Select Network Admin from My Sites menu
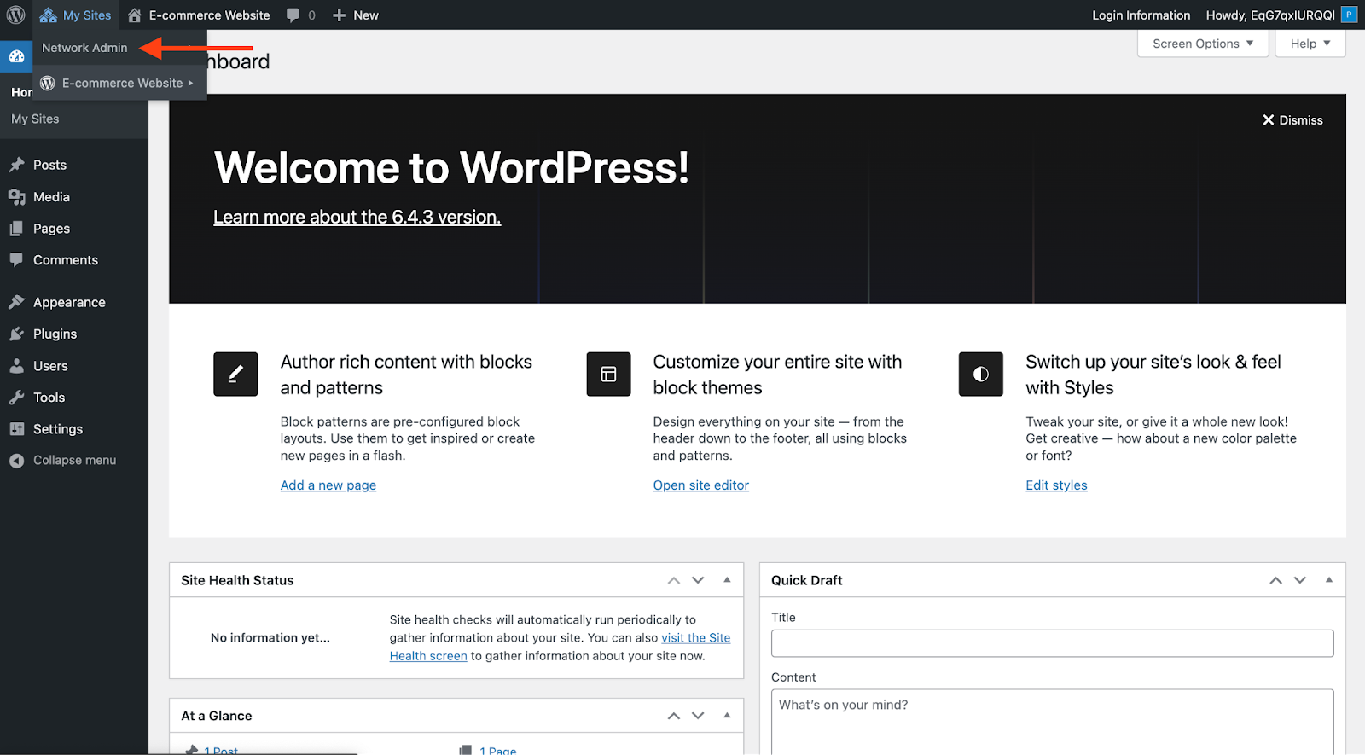Image resolution: width=1365 pixels, height=755 pixels. point(84,48)
